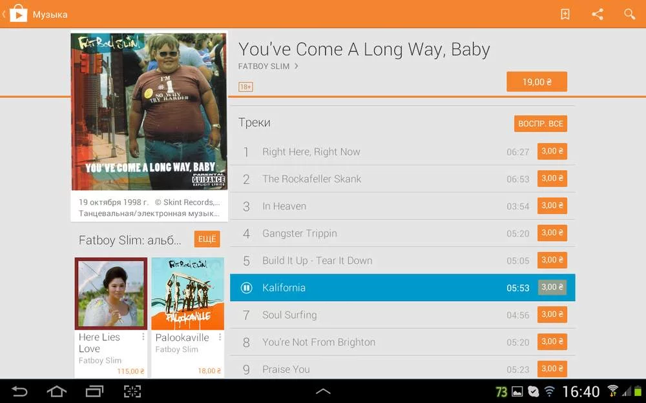Tap the Android home button icon
Viewport: 646px width, 403px height.
coord(56,391)
